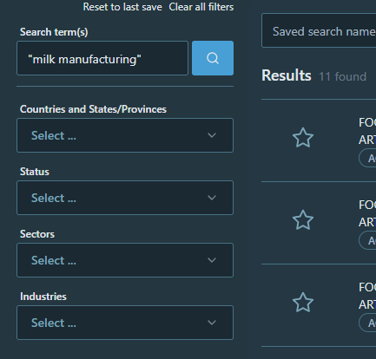Image resolution: width=376 pixels, height=359 pixels.
Task: Click chevron arrow in Countries dropdown
Action: pyautogui.click(x=212, y=135)
